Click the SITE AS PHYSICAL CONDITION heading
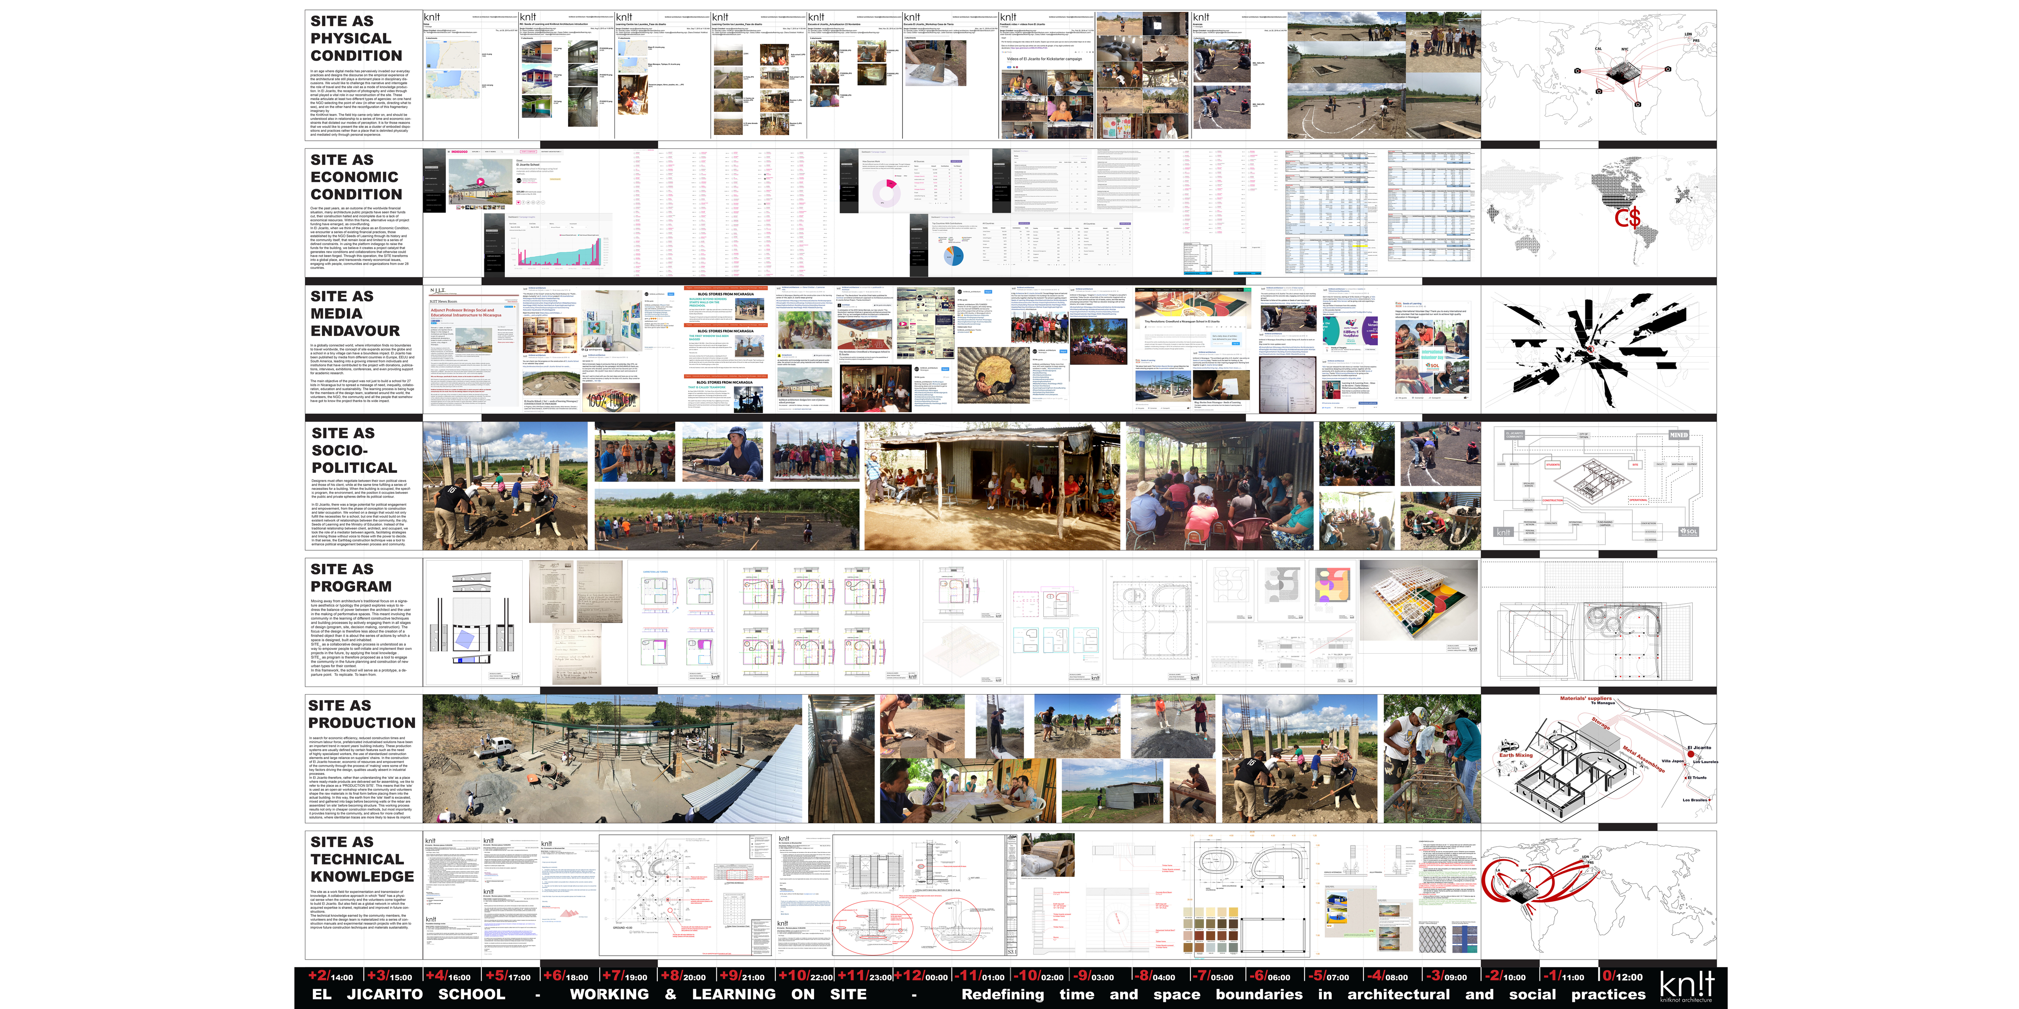The height and width of the screenshot is (1009, 2019). click(x=356, y=38)
